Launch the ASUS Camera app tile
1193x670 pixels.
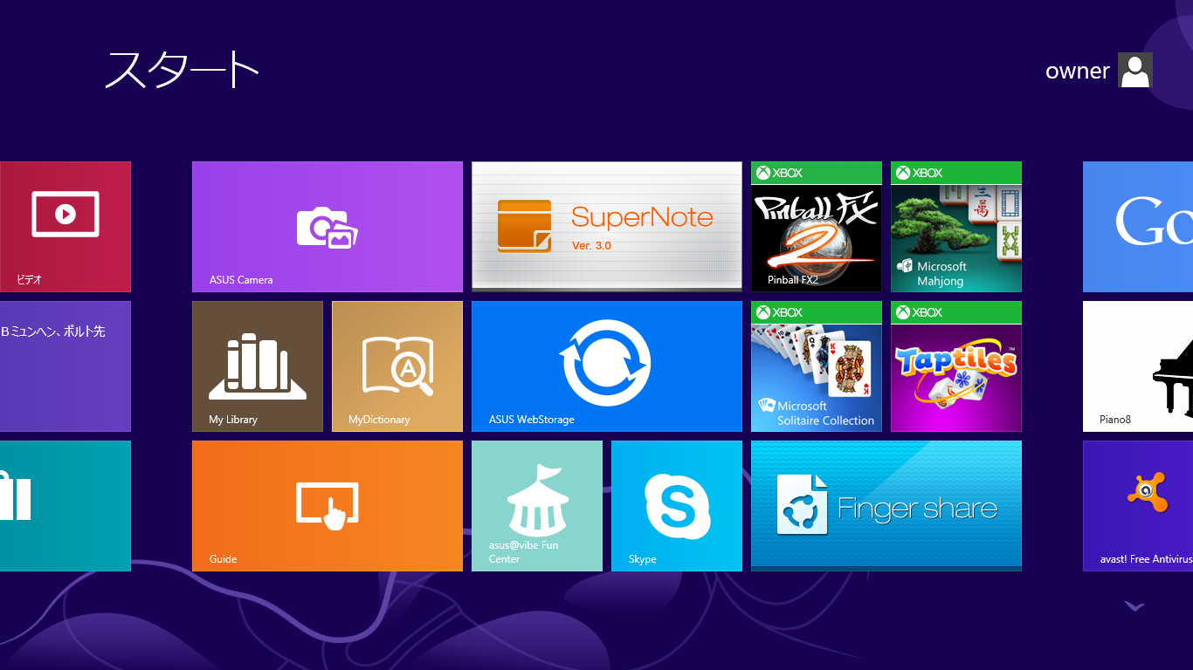(328, 227)
